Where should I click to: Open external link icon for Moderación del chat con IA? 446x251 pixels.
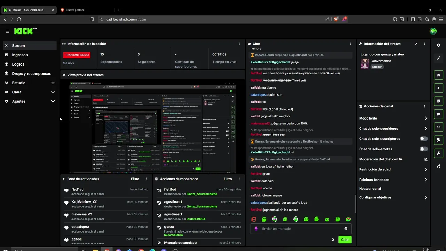click(x=426, y=159)
